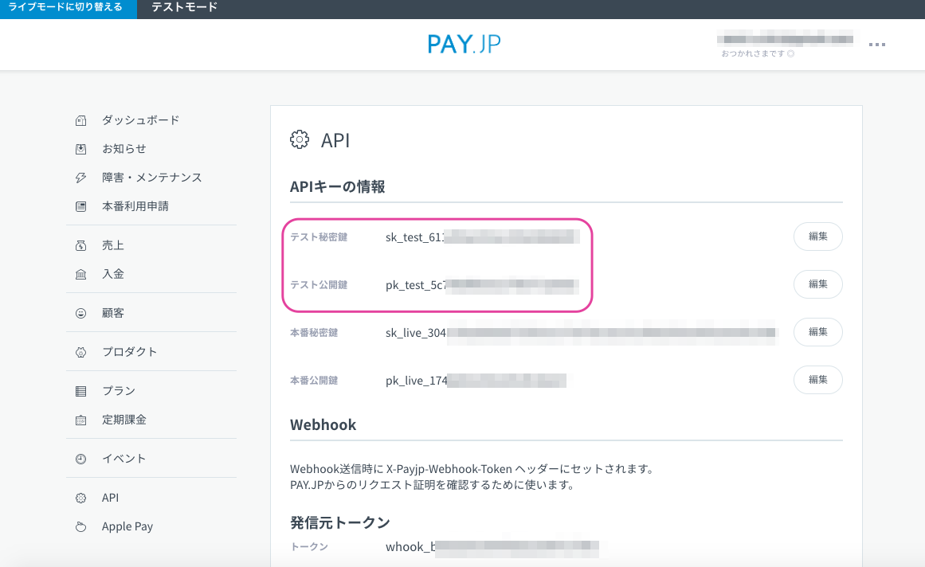This screenshot has height=567, width=925.
Task: Click 編集 next to 本番公開鍵
Action: click(x=817, y=380)
